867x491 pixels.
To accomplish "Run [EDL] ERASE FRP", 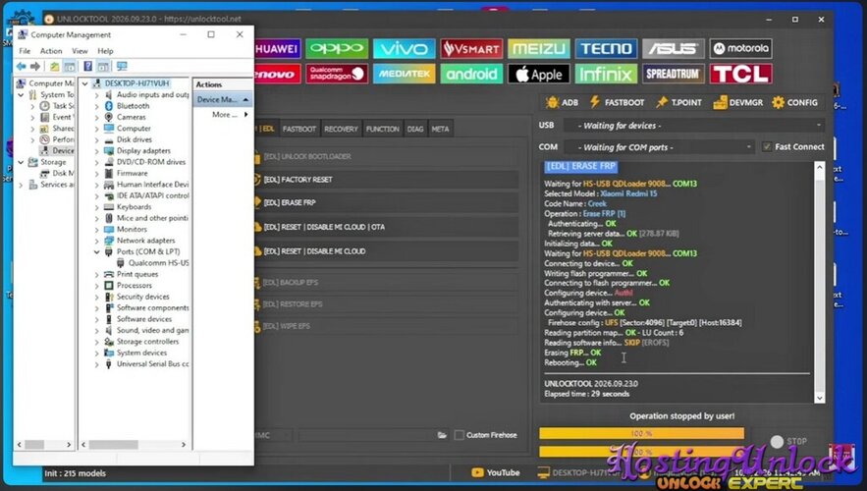I will (x=387, y=202).
